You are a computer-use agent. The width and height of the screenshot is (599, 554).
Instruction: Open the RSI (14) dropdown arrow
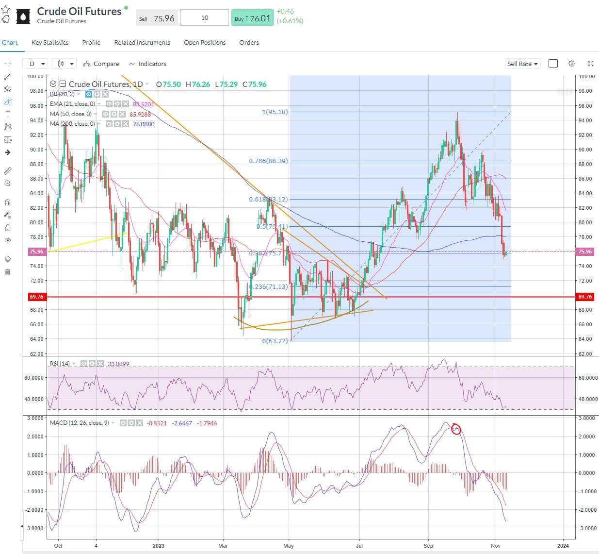(74, 364)
